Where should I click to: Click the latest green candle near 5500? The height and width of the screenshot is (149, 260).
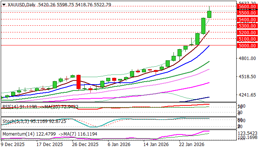pos(209,14)
